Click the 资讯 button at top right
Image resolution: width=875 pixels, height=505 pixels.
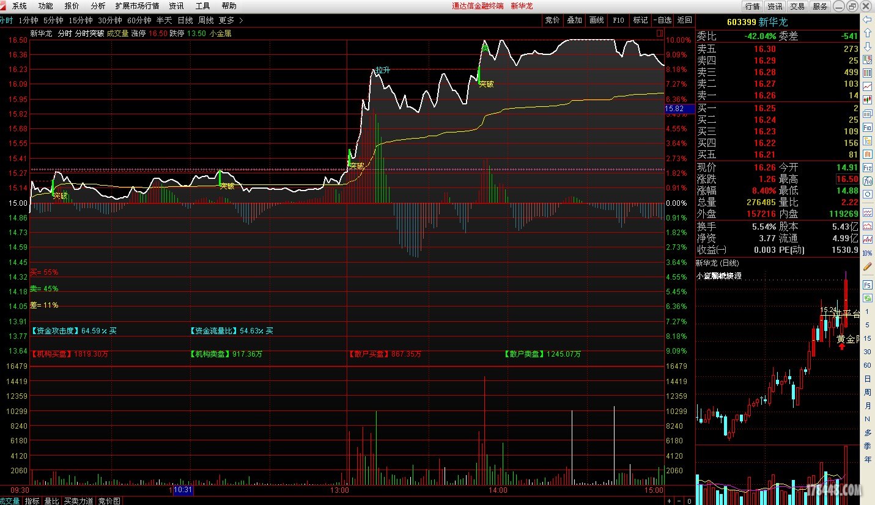(775, 6)
